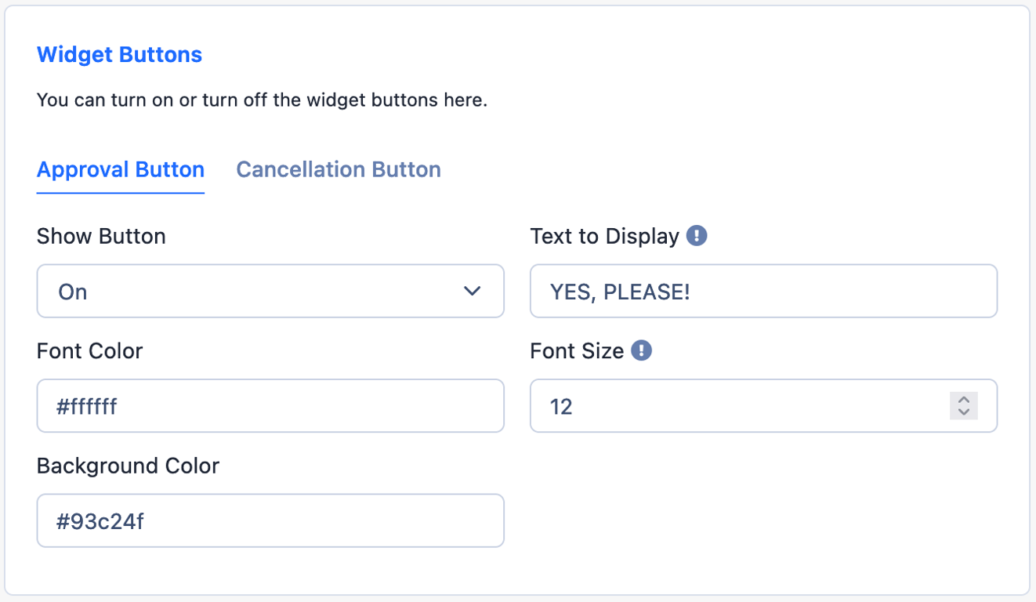Click the widget buttons description text
Screen dimensions: 1036x602
pos(263,101)
